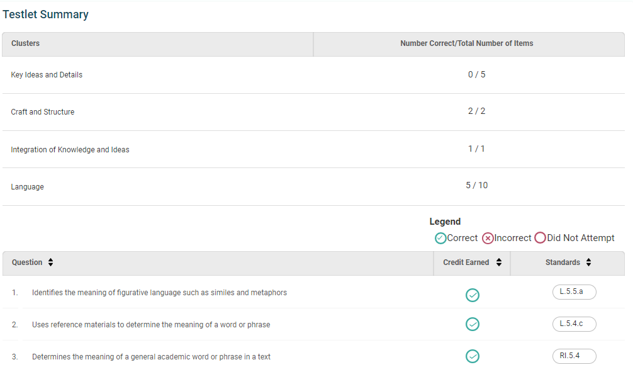633x372 pixels.
Task: Open the RI.5.4 standard tag
Action: pos(574,356)
